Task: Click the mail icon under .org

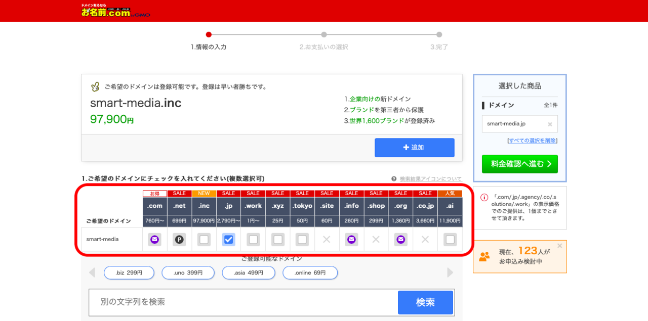Action: tap(401, 240)
